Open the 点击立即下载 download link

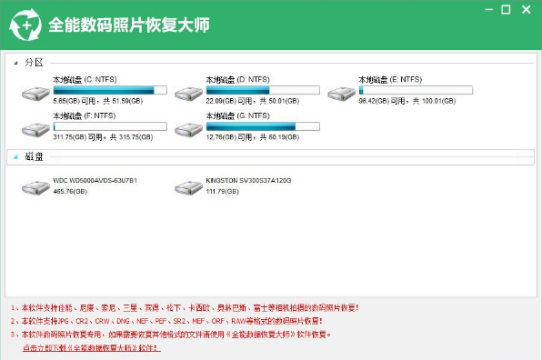92,348
